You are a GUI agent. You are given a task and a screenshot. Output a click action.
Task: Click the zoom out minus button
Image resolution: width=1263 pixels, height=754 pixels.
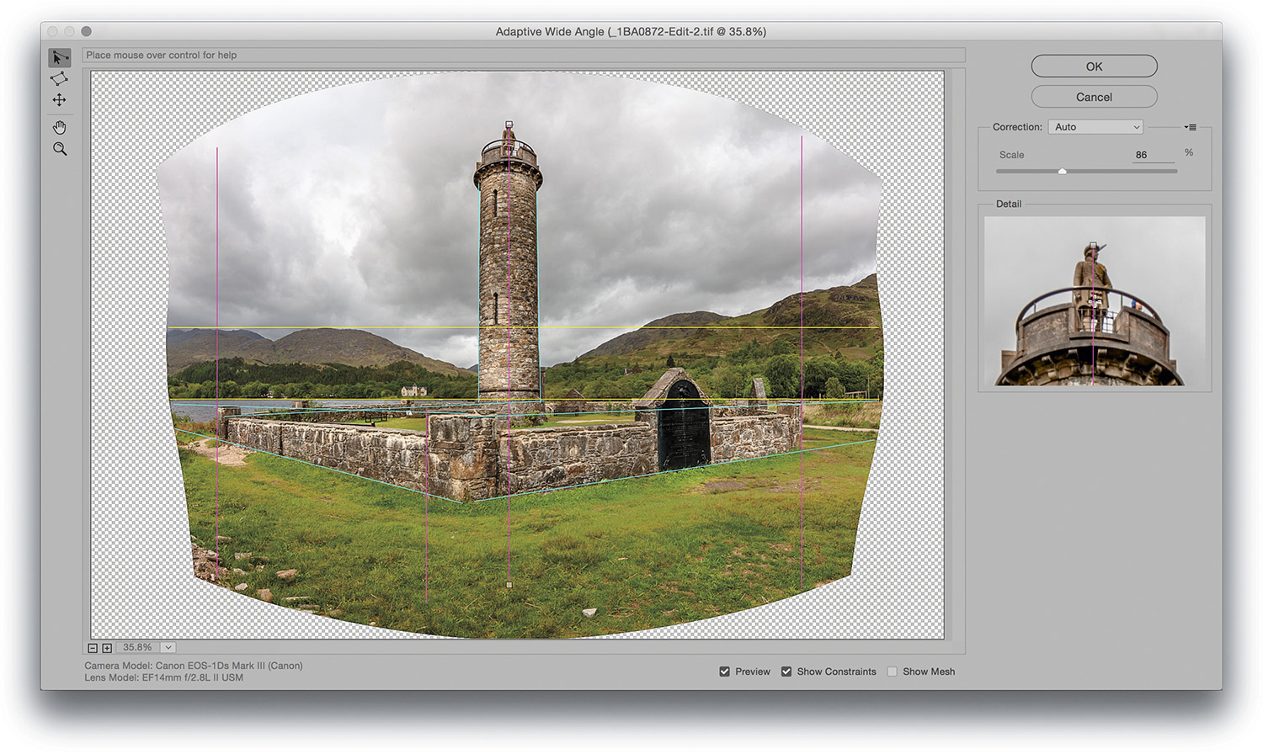(93, 648)
